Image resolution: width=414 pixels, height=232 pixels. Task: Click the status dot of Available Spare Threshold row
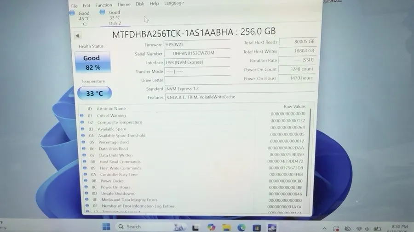[83, 135]
